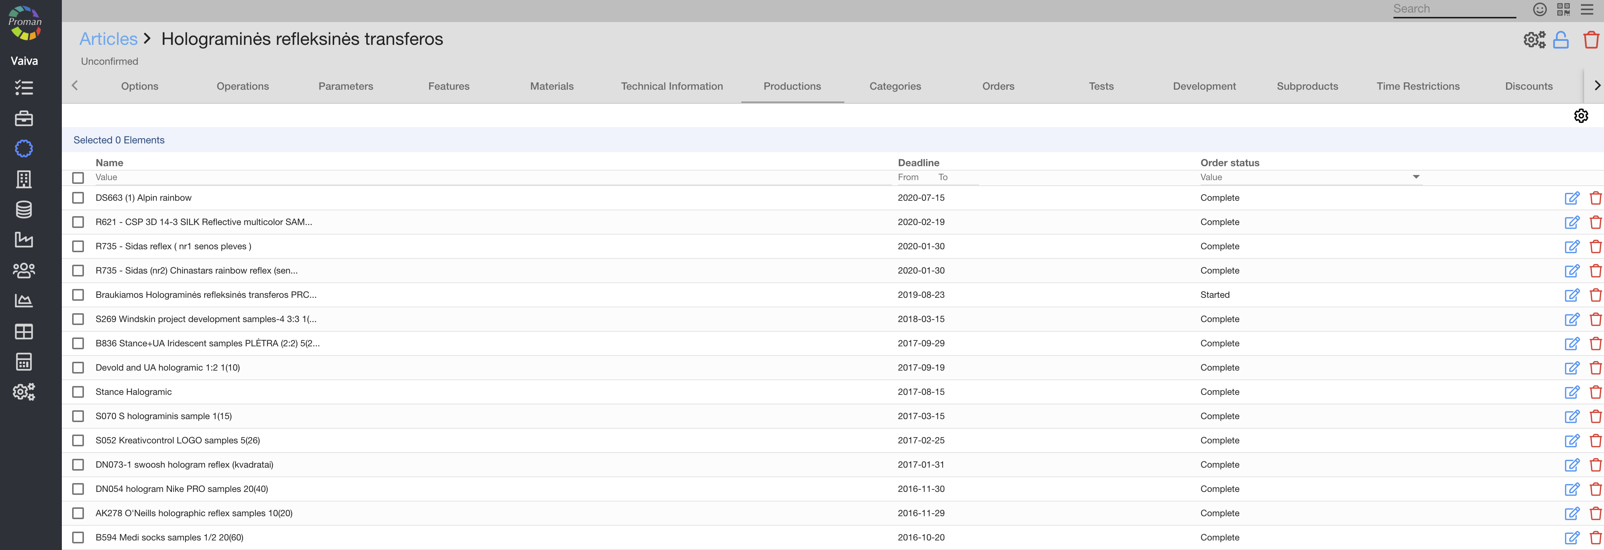Image resolution: width=1604 pixels, height=550 pixels.
Task: Open the Technical Information tab
Action: 671,86
